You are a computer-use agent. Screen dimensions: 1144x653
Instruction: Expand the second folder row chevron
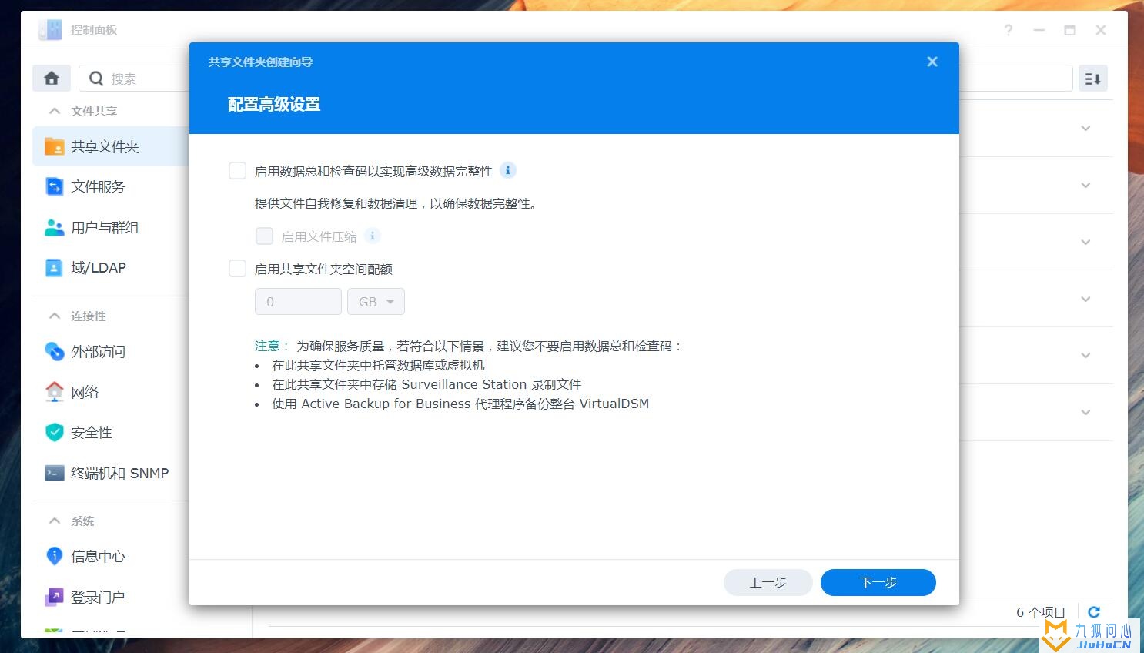point(1085,185)
